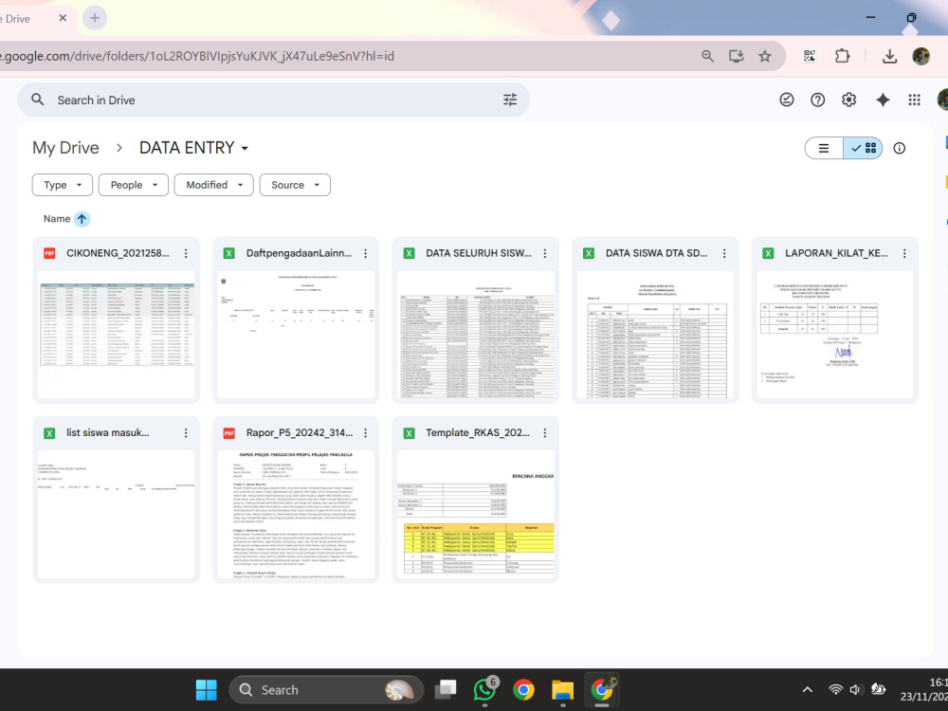Open Task View on the taskbar
This screenshot has width=948, height=711.
(x=446, y=690)
